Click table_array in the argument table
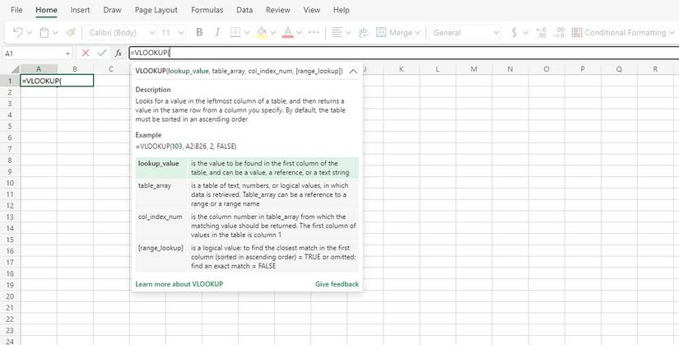This screenshot has width=679, height=345. 155,185
